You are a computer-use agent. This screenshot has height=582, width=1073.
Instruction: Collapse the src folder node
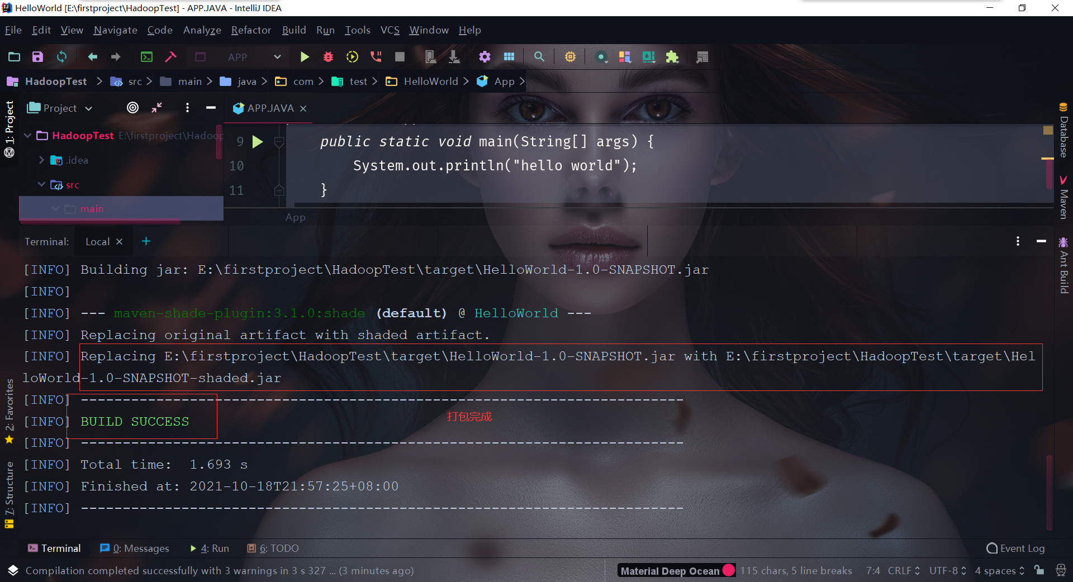pos(41,184)
